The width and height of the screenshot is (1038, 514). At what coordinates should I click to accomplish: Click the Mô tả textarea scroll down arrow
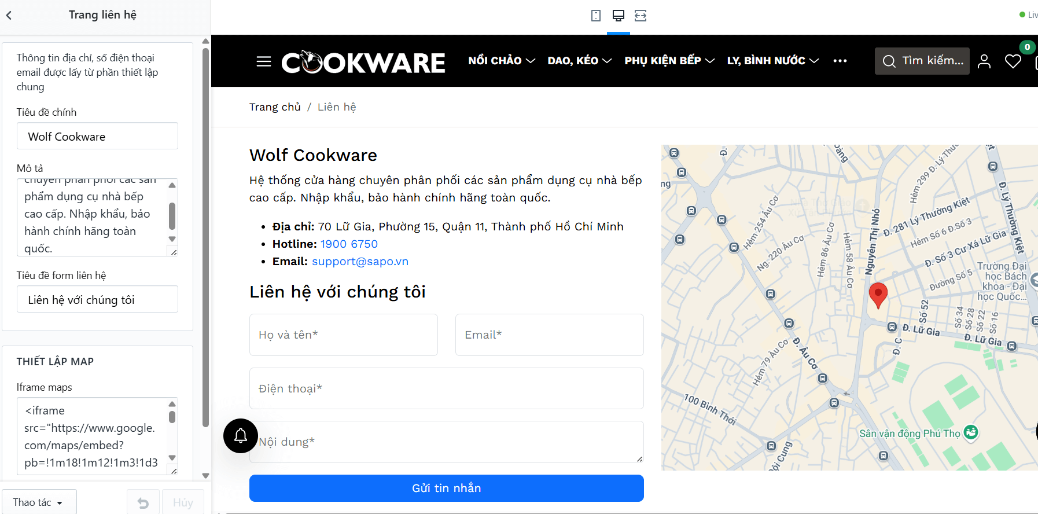(172, 238)
